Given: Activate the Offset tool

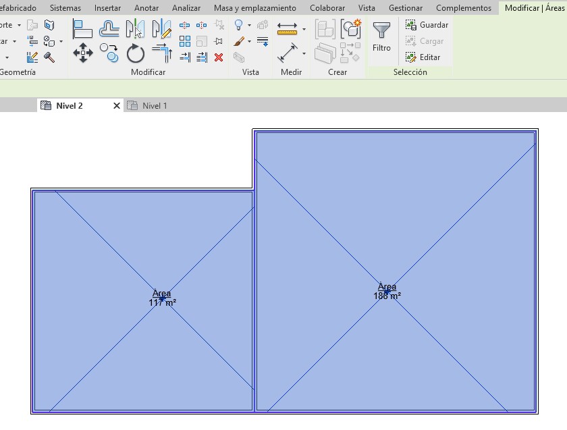Looking at the screenshot, I should pos(109,28).
